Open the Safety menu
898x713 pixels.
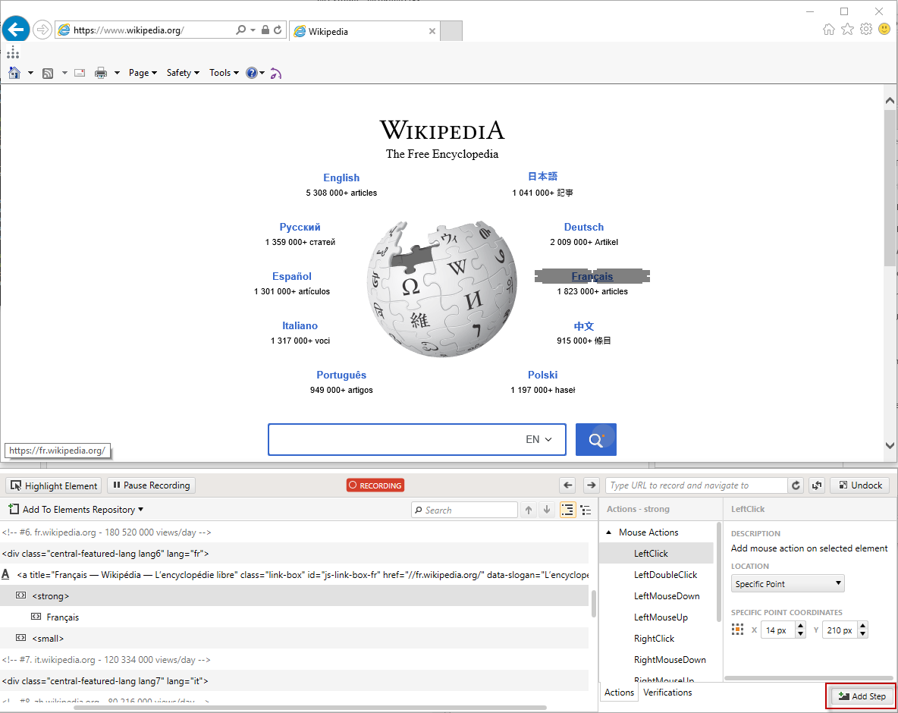[x=183, y=73]
